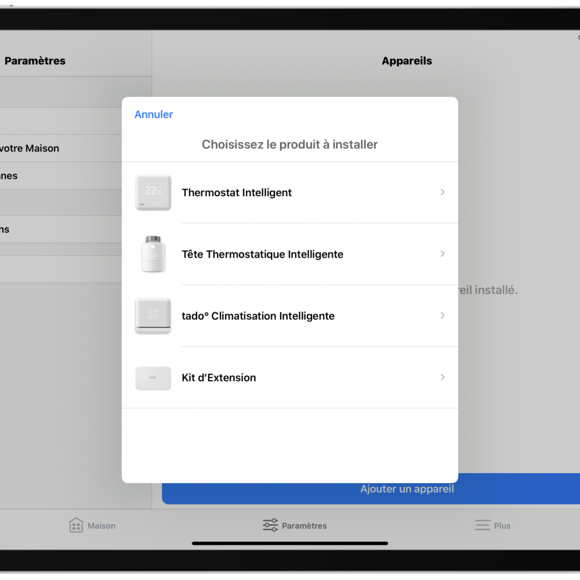Open the Plus tab
Screen dimensions: 580x580
point(492,525)
